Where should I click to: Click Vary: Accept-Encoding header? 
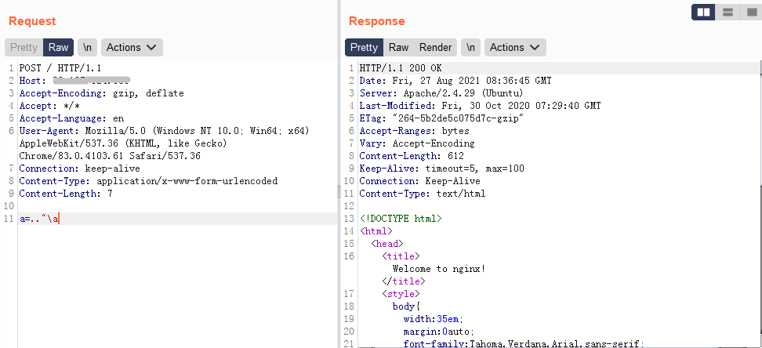pos(417,143)
